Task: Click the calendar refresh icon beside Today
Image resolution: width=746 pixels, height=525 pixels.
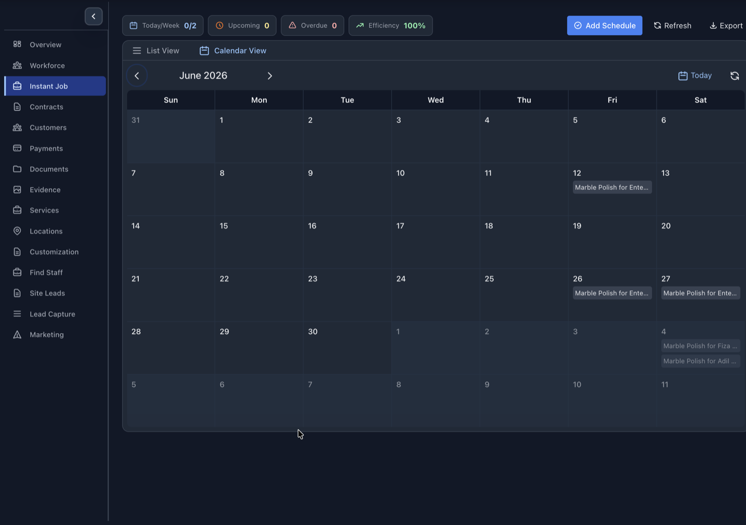Action: (735, 76)
